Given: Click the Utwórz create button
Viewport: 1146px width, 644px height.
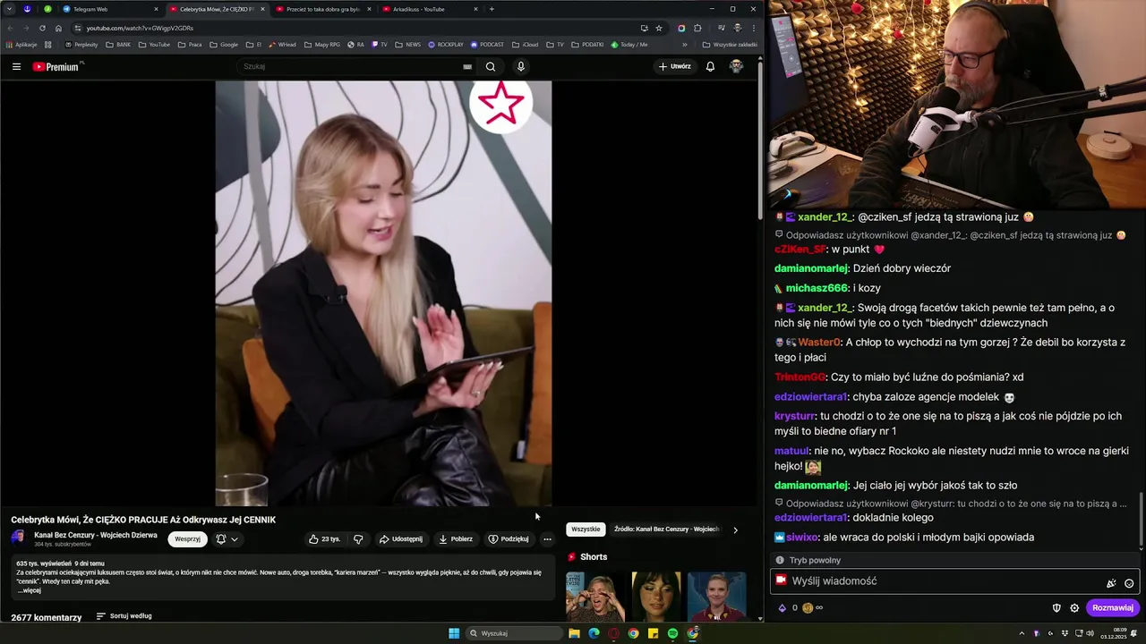Looking at the screenshot, I should pos(675,66).
